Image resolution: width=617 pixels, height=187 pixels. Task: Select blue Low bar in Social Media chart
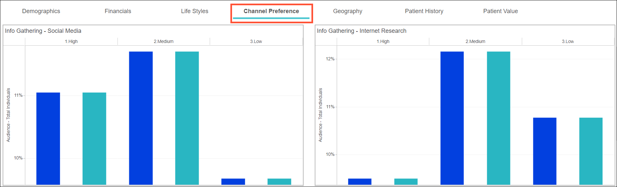(x=233, y=181)
